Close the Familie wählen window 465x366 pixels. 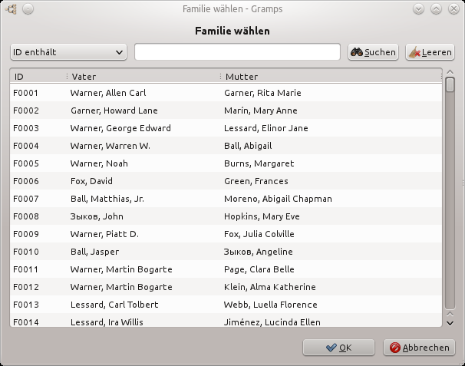454,9
